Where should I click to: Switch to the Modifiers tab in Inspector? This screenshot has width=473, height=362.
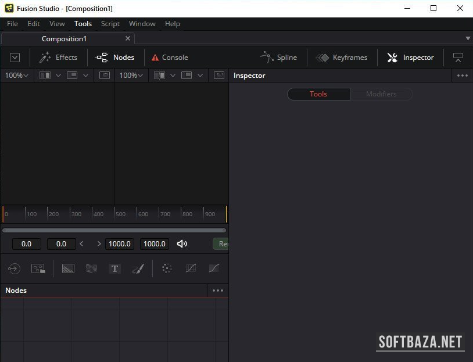click(381, 94)
